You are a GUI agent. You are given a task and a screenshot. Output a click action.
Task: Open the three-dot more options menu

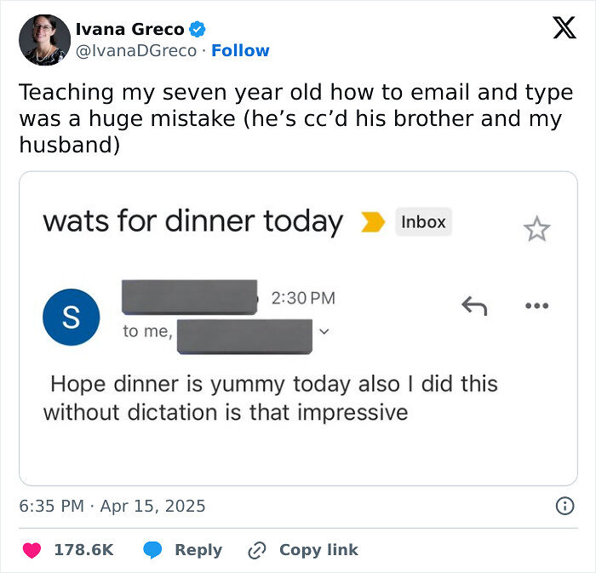(536, 306)
